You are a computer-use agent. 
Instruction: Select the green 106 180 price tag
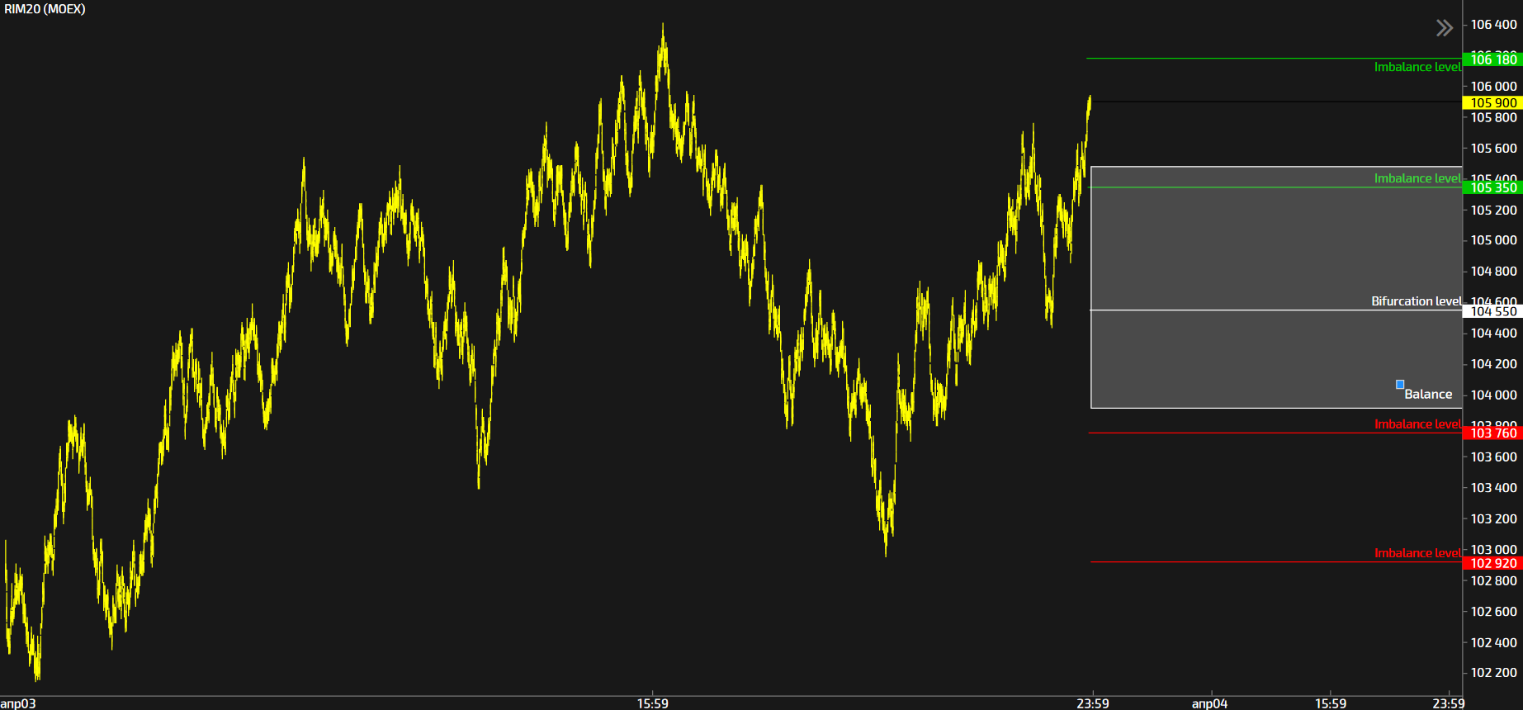[x=1492, y=59]
